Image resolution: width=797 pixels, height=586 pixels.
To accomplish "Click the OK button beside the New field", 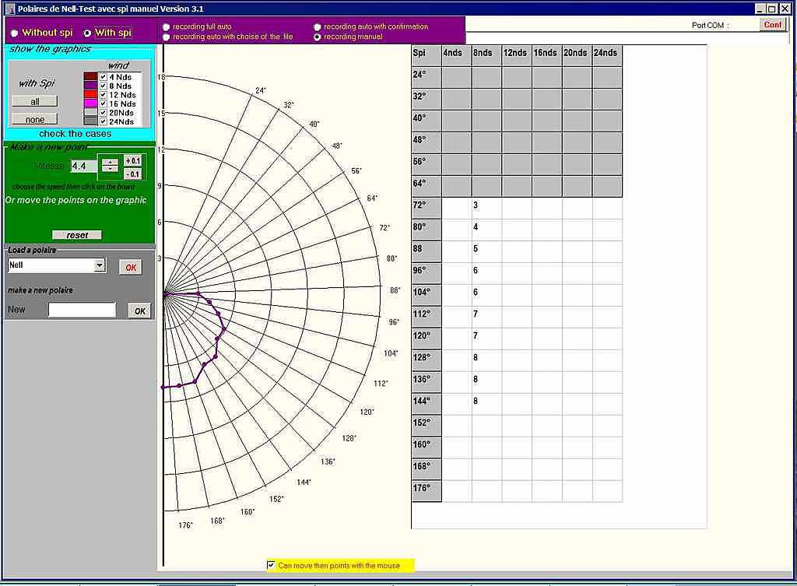I will click(140, 311).
